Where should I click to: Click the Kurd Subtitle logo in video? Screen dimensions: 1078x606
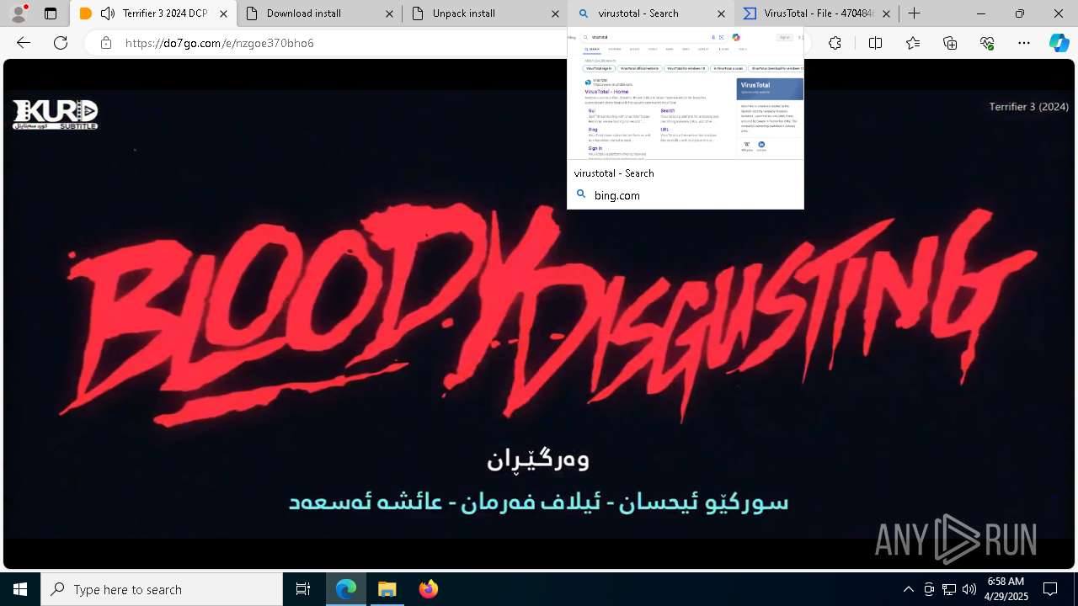[56, 114]
